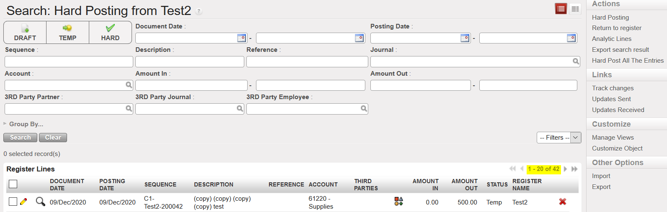Check the first register line checkbox
Image resolution: width=667 pixels, height=212 pixels.
pyautogui.click(x=13, y=202)
